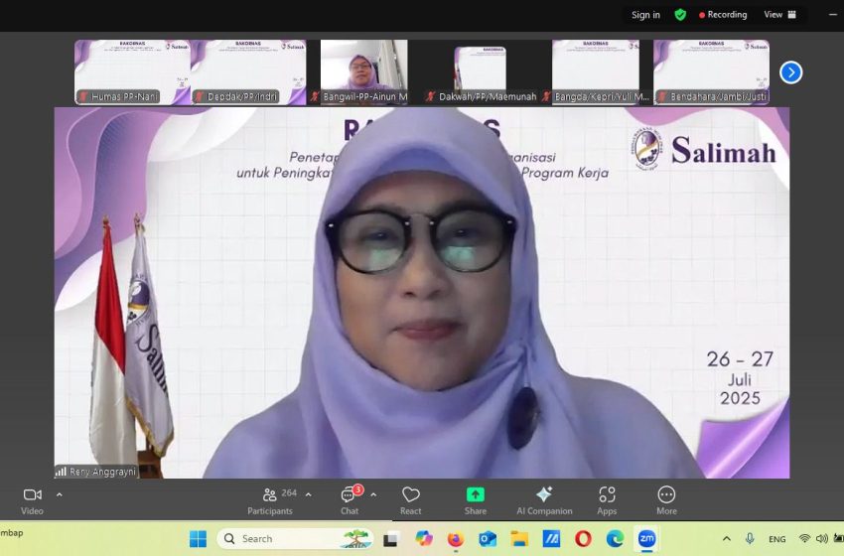Open Zoom Apps

click(607, 499)
